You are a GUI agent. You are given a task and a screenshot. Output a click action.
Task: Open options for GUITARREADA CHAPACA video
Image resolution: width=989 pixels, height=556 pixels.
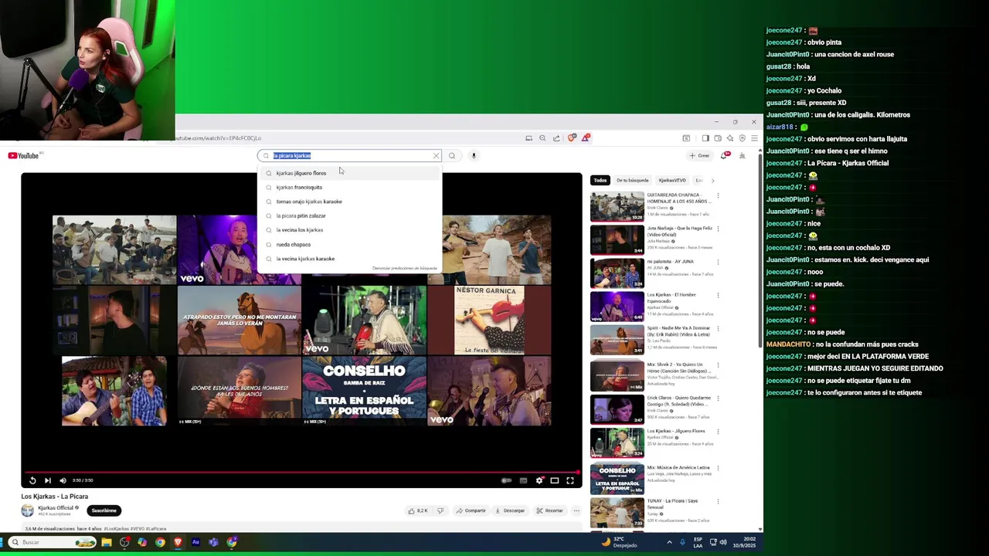[718, 195]
